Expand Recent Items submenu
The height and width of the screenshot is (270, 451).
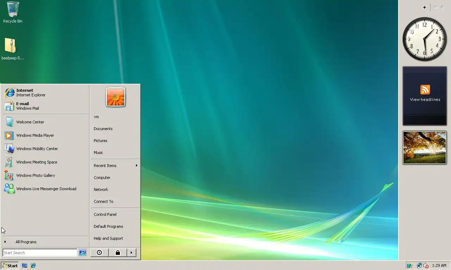click(115, 166)
